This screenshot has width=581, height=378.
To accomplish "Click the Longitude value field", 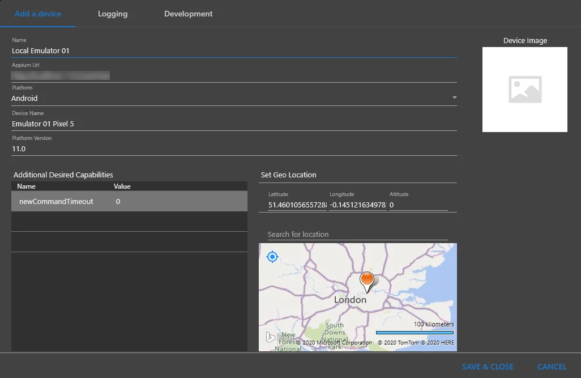I will (x=357, y=205).
